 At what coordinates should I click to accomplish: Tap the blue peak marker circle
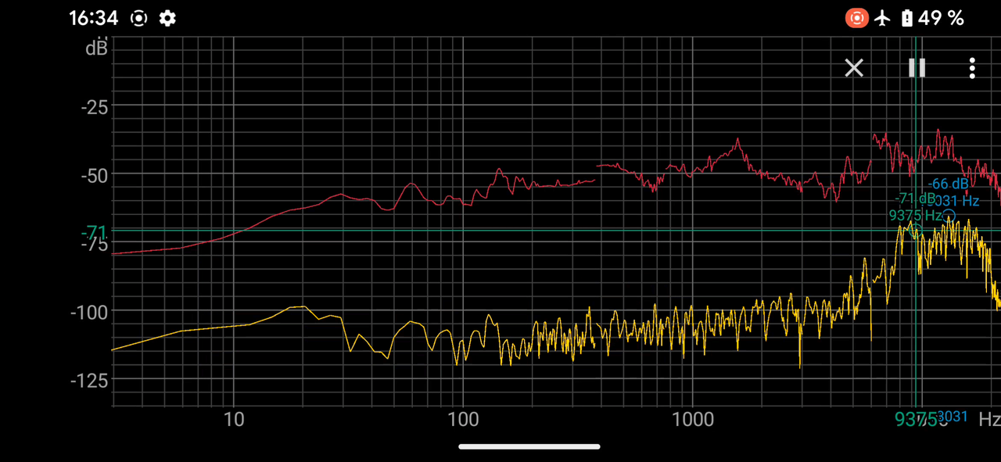[949, 216]
